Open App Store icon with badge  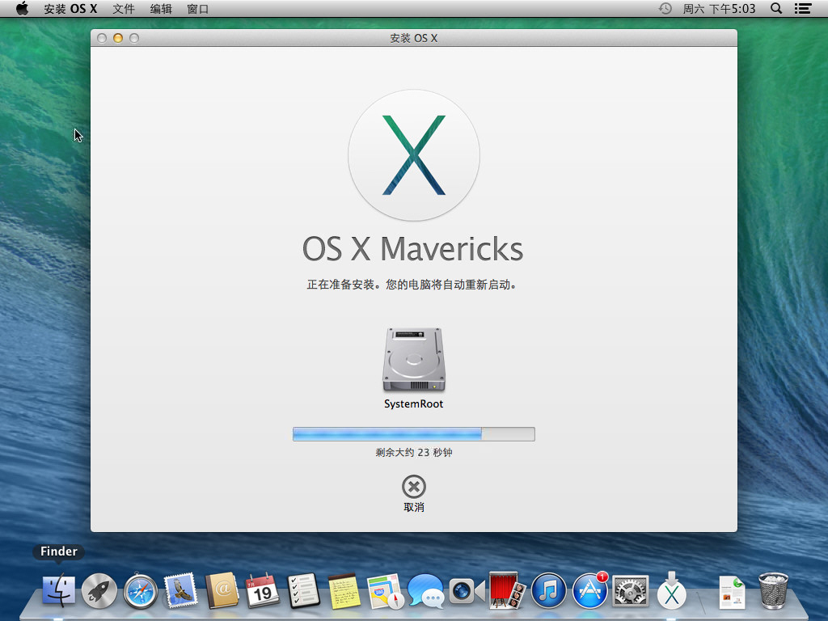click(x=589, y=590)
